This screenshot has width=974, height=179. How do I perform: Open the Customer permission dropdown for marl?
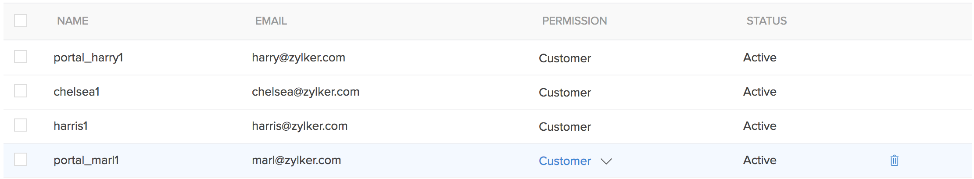pyautogui.click(x=565, y=161)
